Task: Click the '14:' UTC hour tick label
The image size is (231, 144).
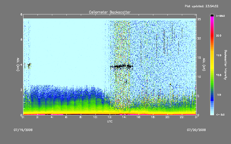Action: pyautogui.click(x=124, y=117)
